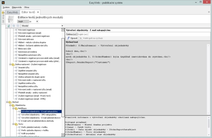Select Neúspěšná autorizace účtu item
Viewport: 212px width, 138px height.
(29, 55)
